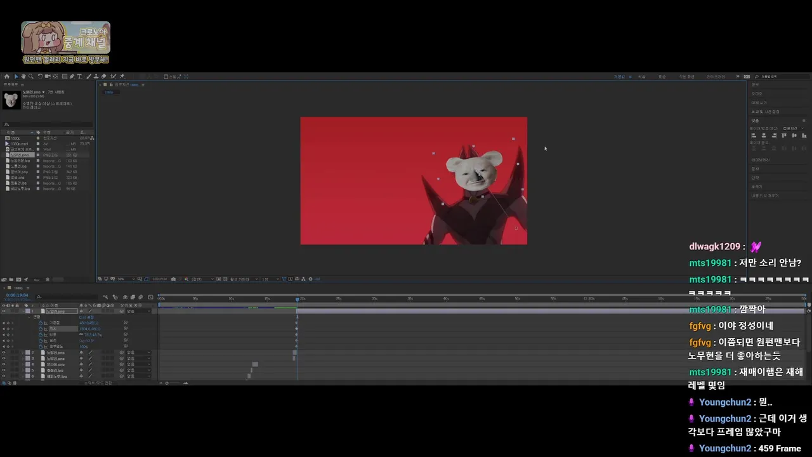Collapse the Transform property group
Screen dimensions: 812x457
[x=29, y=317]
